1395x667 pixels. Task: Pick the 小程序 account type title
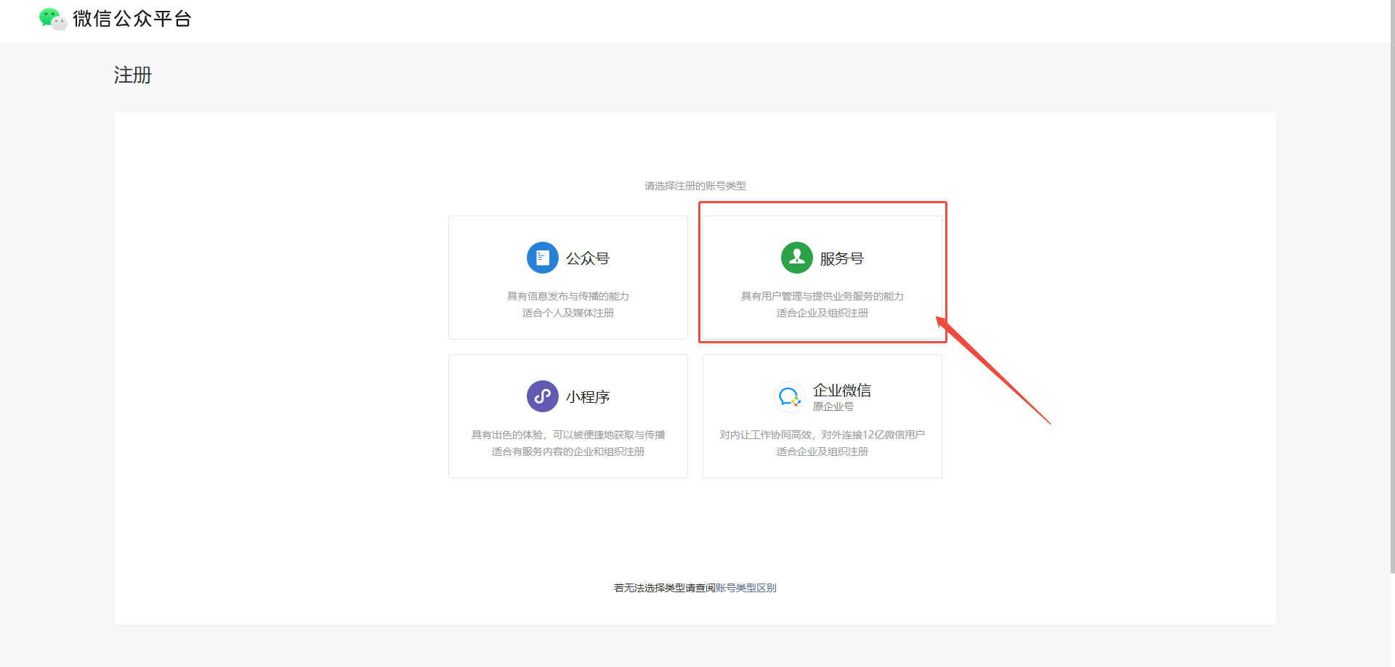click(587, 397)
